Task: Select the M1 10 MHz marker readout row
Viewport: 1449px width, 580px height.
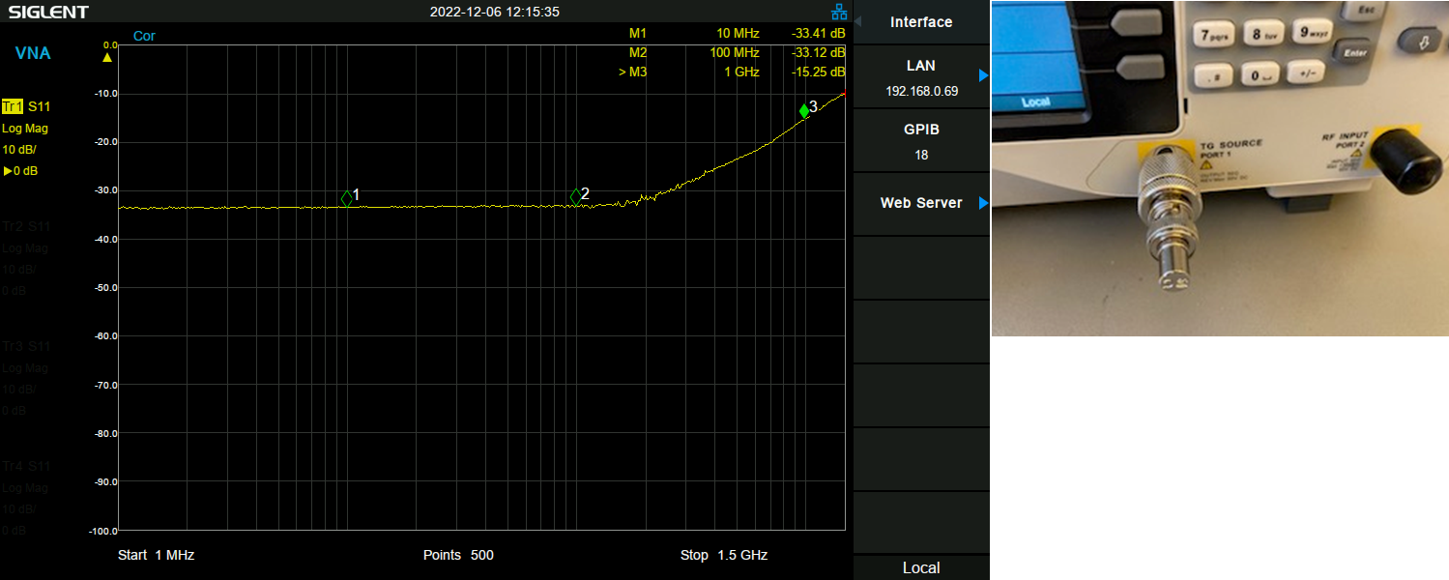Action: tap(737, 33)
